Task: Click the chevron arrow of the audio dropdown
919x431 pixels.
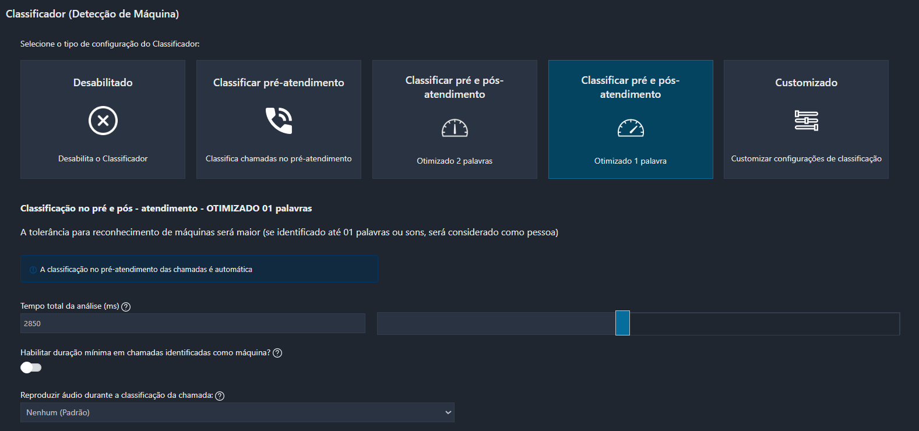Action: (448, 412)
